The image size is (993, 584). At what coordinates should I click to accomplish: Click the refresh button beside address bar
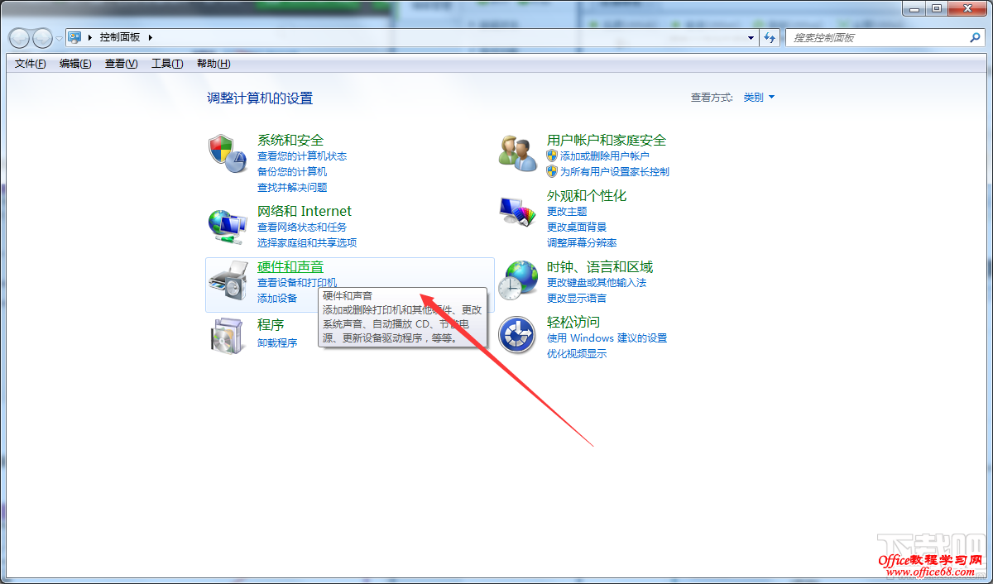click(x=771, y=37)
